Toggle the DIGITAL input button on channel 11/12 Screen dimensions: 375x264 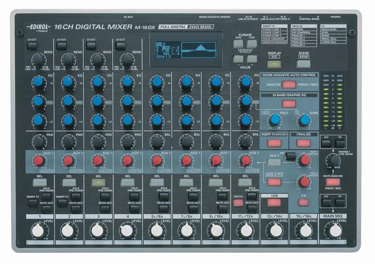[x=238, y=203]
